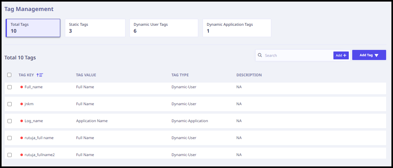The height and width of the screenshot is (168, 393).
Task: Click the Tag Value column header
Action: (x=86, y=75)
